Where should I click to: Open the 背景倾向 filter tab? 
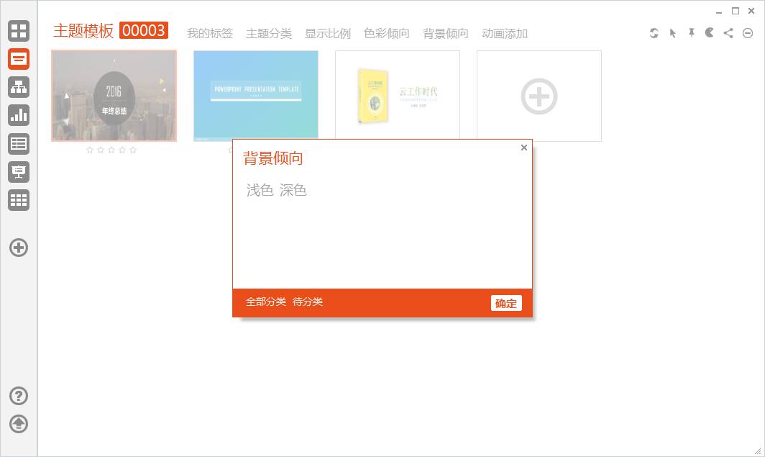[x=446, y=33]
